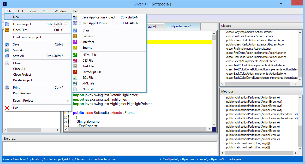305x164 pixels.
Task: Select 'public class UndoAction extends AbstractAction'
Action: 256,40
